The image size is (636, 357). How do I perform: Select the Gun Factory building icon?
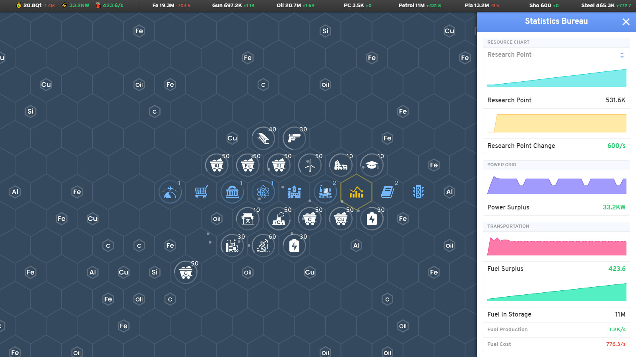[x=294, y=138]
